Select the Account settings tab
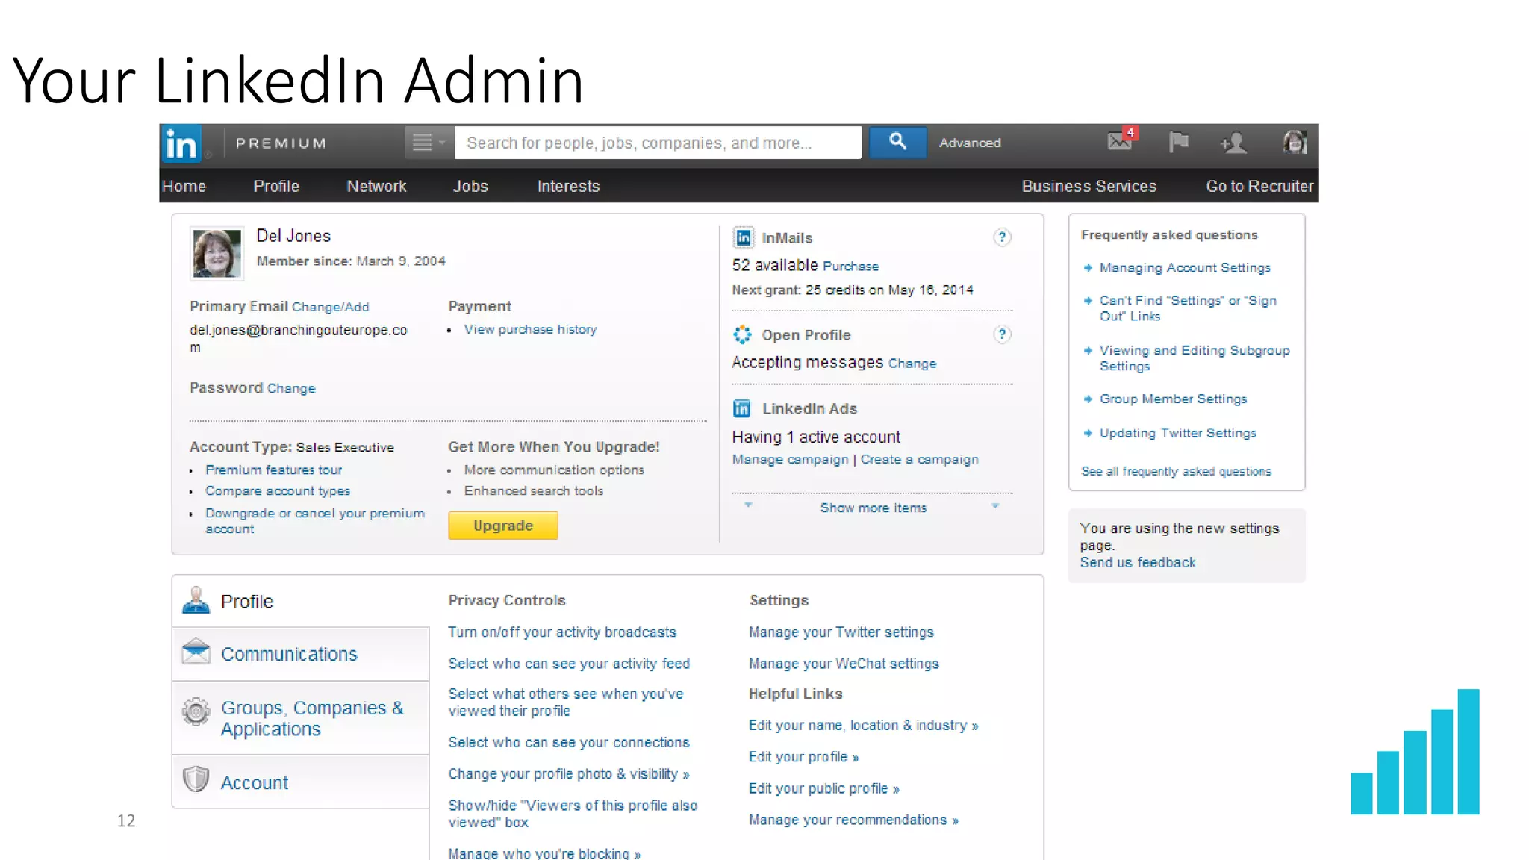The width and height of the screenshot is (1529, 860). click(301, 782)
